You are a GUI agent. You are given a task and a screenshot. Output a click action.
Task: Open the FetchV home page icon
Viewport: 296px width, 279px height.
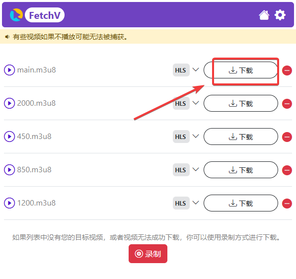click(264, 15)
